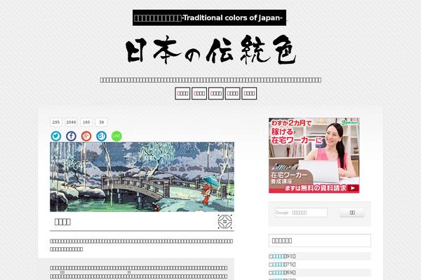The image size is (421, 280).
Task: Click the share counter showing 160
Action: tap(86, 122)
